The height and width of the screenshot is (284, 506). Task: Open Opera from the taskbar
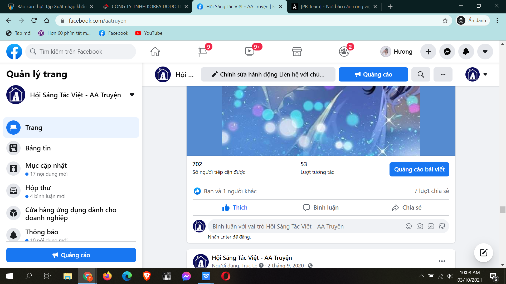(x=226, y=276)
